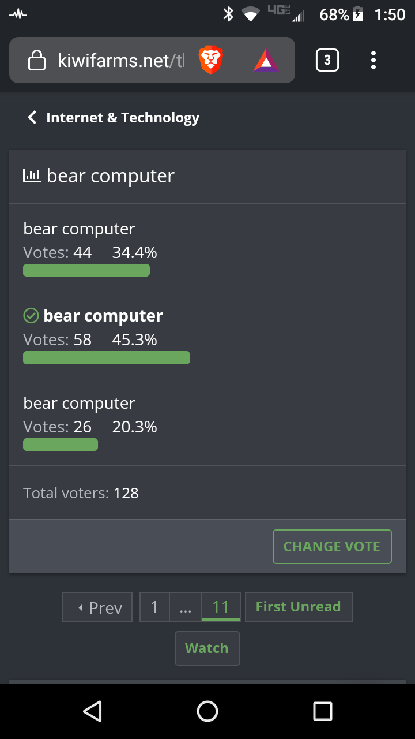Viewport: 415px width, 739px height.
Task: Tap the poll chart icon beside title
Action: [x=32, y=176]
